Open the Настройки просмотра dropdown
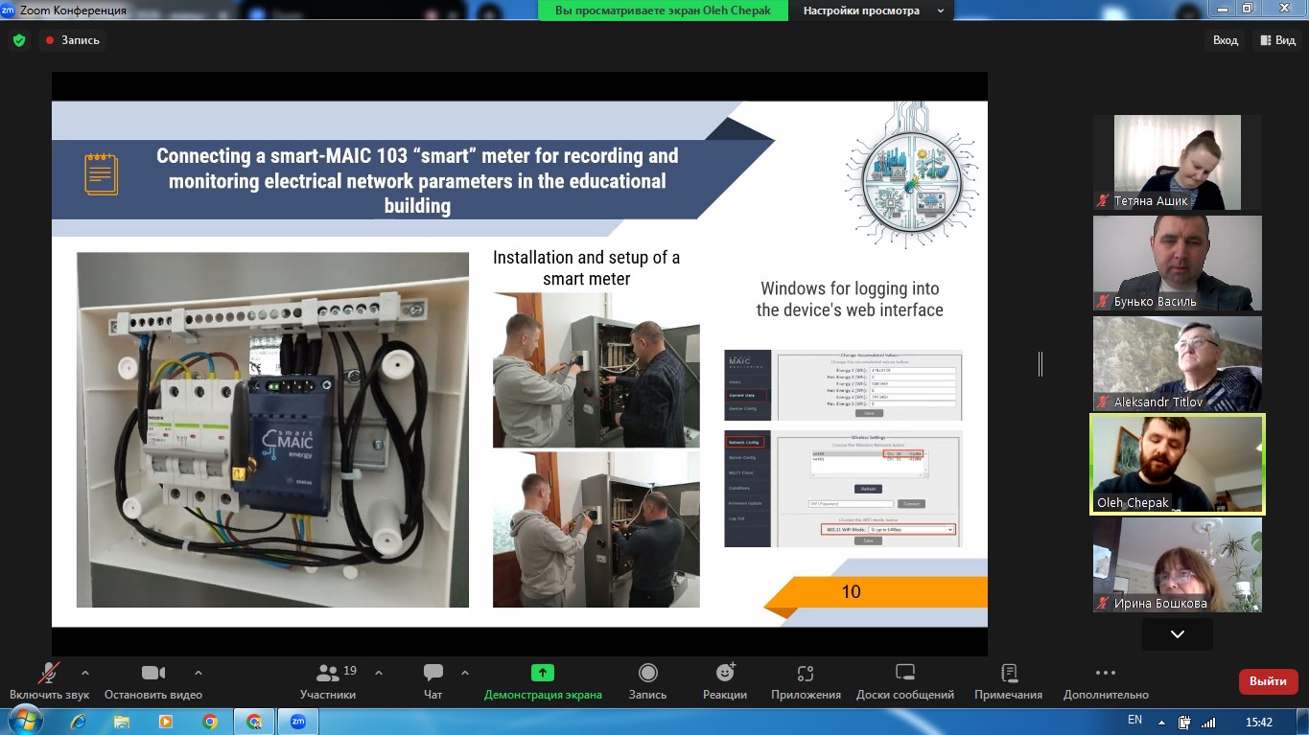 coord(872,11)
